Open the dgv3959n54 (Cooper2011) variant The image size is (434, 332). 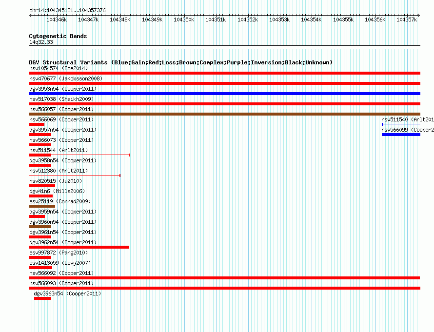click(x=63, y=212)
